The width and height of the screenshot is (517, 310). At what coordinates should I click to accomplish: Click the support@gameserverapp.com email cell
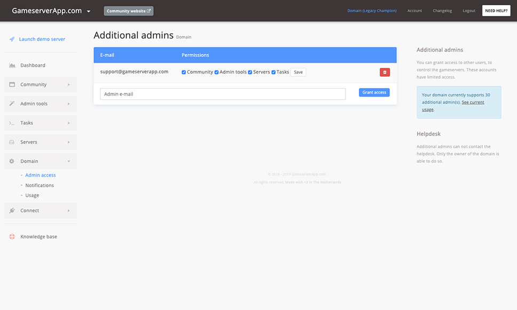[x=134, y=71]
